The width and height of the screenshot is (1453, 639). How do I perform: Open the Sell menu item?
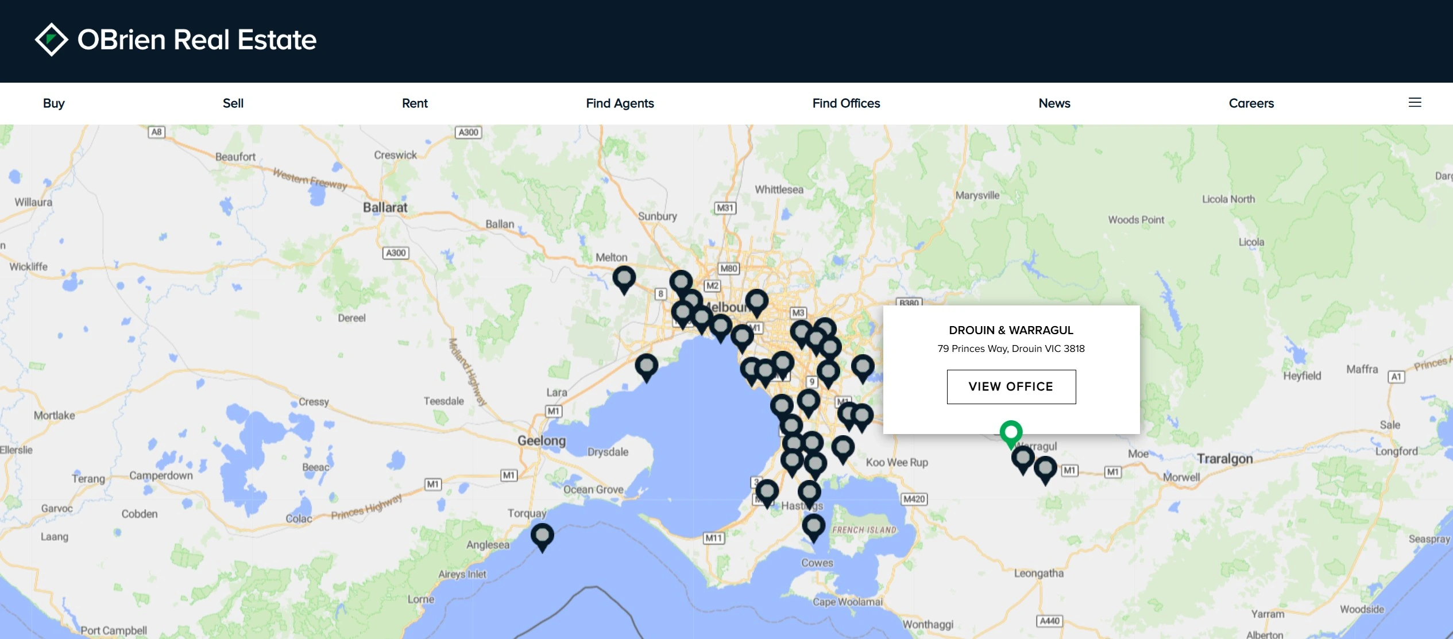coord(233,103)
